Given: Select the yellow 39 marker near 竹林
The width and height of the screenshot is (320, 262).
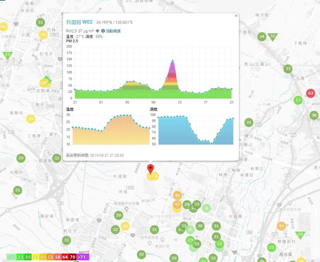Looking at the screenshot, I should pyautogui.click(x=43, y=35).
